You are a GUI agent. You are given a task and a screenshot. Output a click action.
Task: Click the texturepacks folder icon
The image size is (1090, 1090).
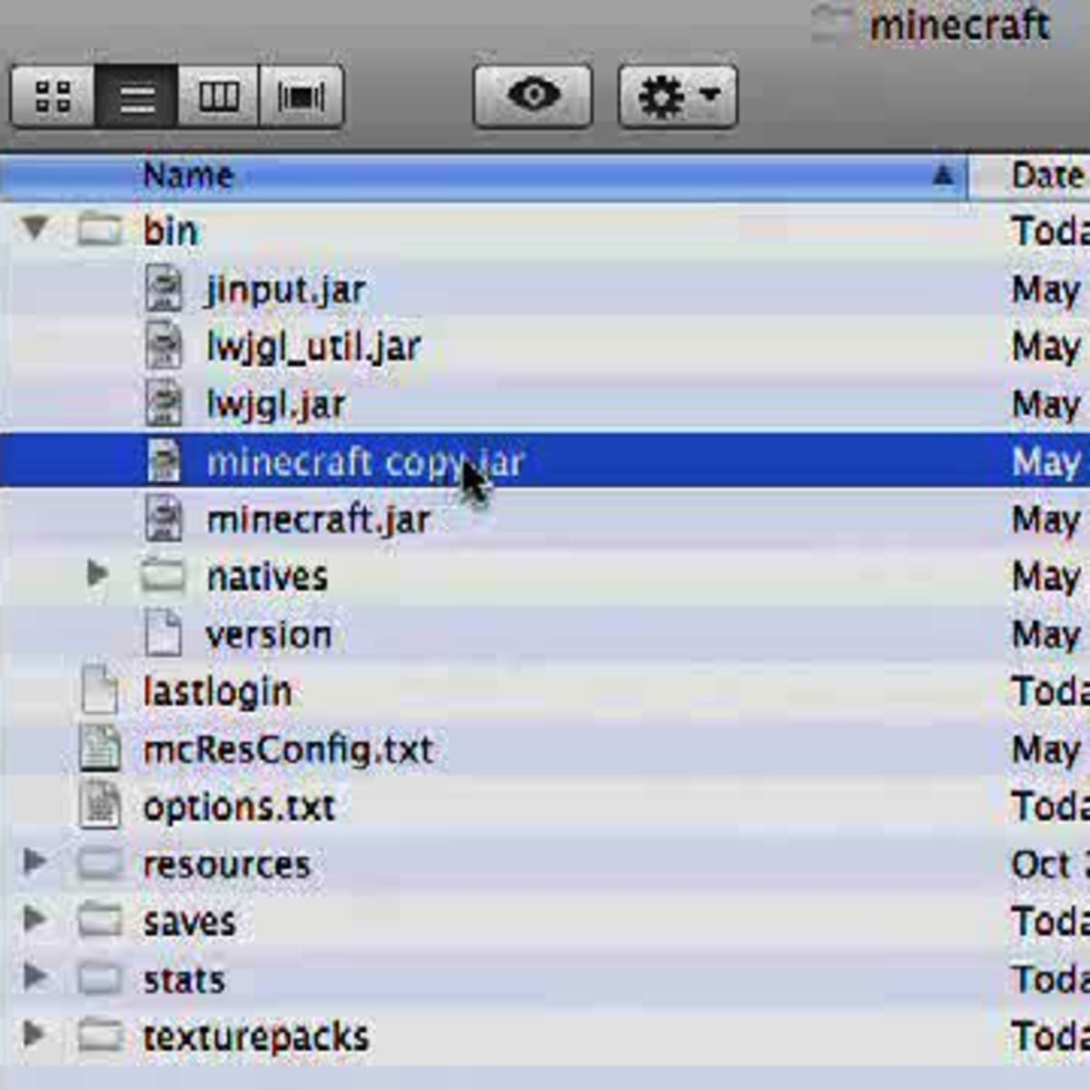[99, 1035]
